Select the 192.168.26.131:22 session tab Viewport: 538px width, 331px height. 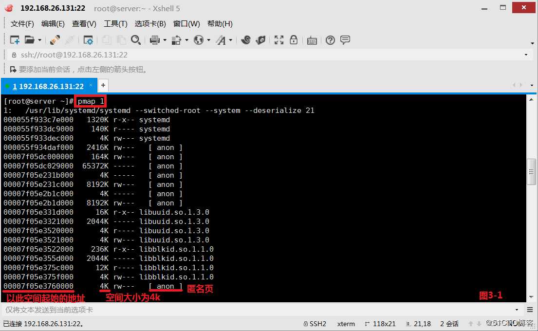pyautogui.click(x=48, y=87)
